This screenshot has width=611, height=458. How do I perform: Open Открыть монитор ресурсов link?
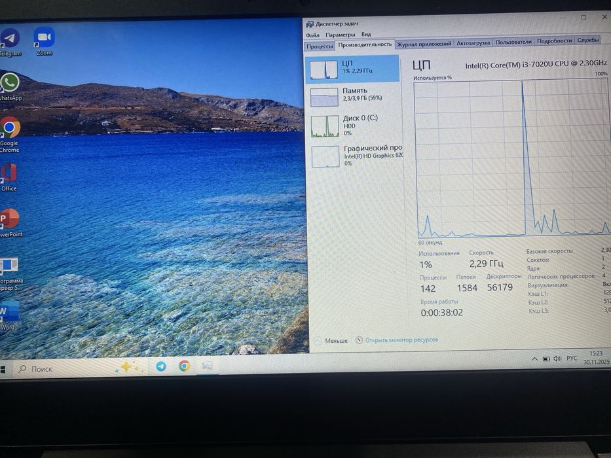click(401, 340)
